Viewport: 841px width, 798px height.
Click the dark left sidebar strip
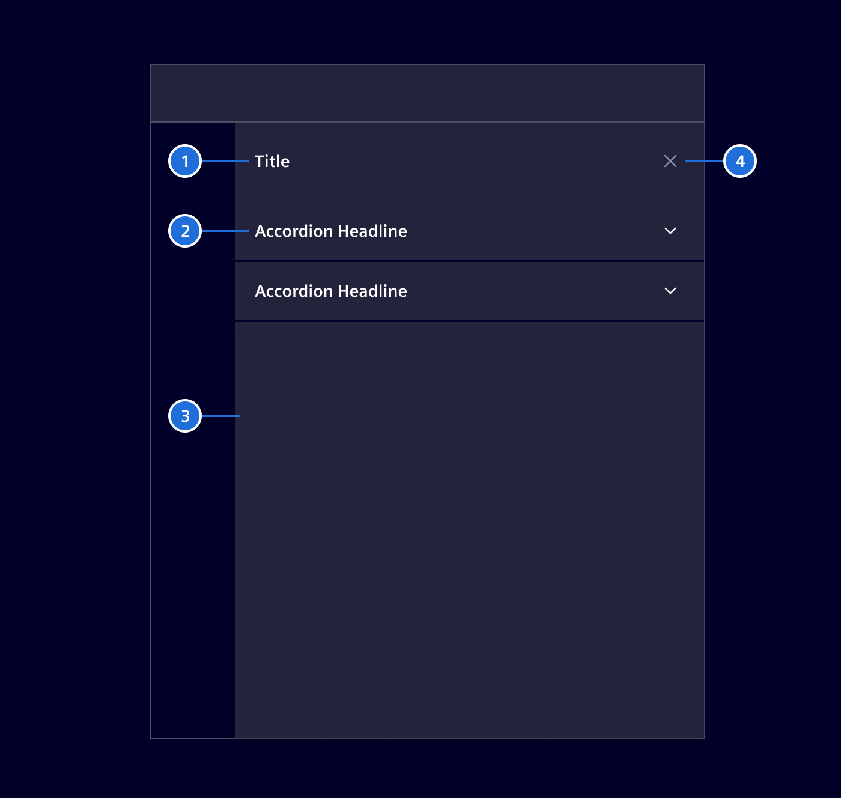tap(193, 571)
